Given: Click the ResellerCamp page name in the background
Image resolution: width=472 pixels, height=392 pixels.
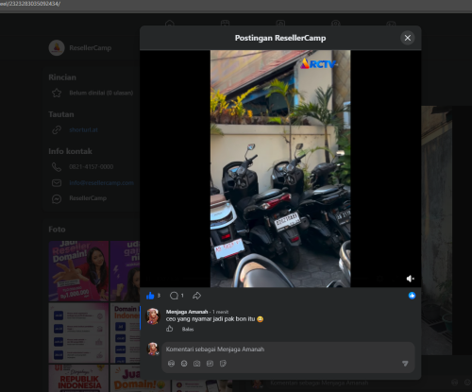Looking at the screenshot, I should tap(91, 48).
